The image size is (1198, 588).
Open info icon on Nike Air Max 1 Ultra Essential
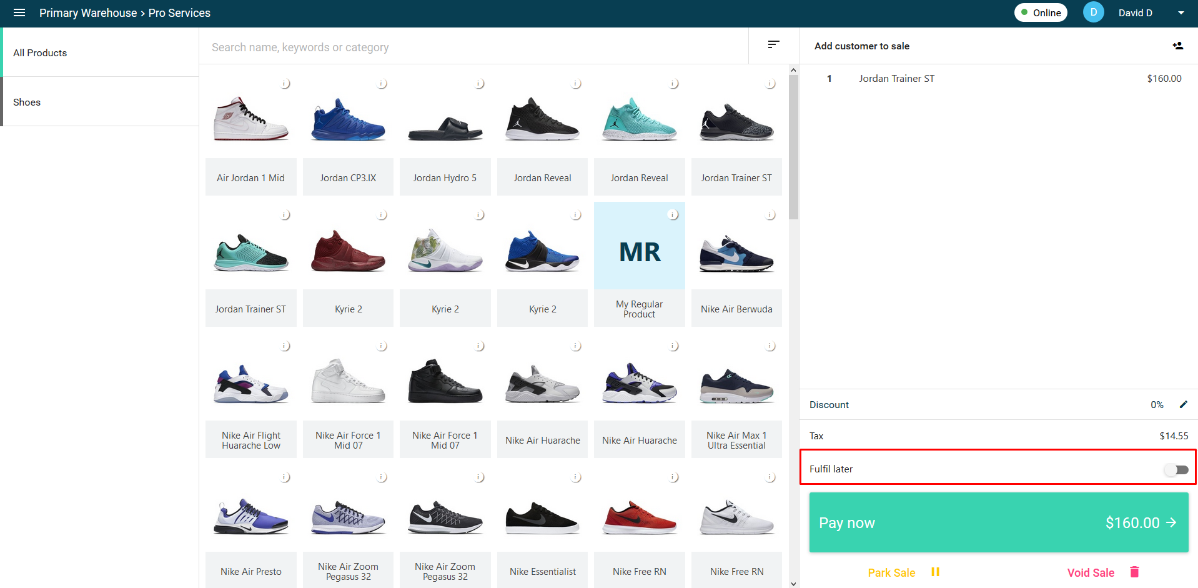point(771,346)
